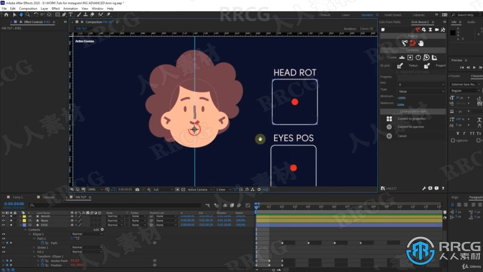This screenshot has height=272, width=483.
Task: Switch to the Comp 1 timeline tab
Action: (17, 197)
